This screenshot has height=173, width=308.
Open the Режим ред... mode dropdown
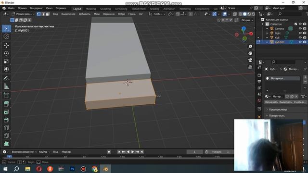23,14
